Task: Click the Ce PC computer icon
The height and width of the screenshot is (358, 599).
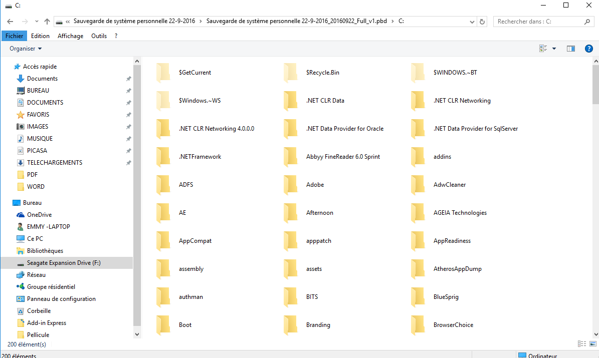Action: [21, 239]
